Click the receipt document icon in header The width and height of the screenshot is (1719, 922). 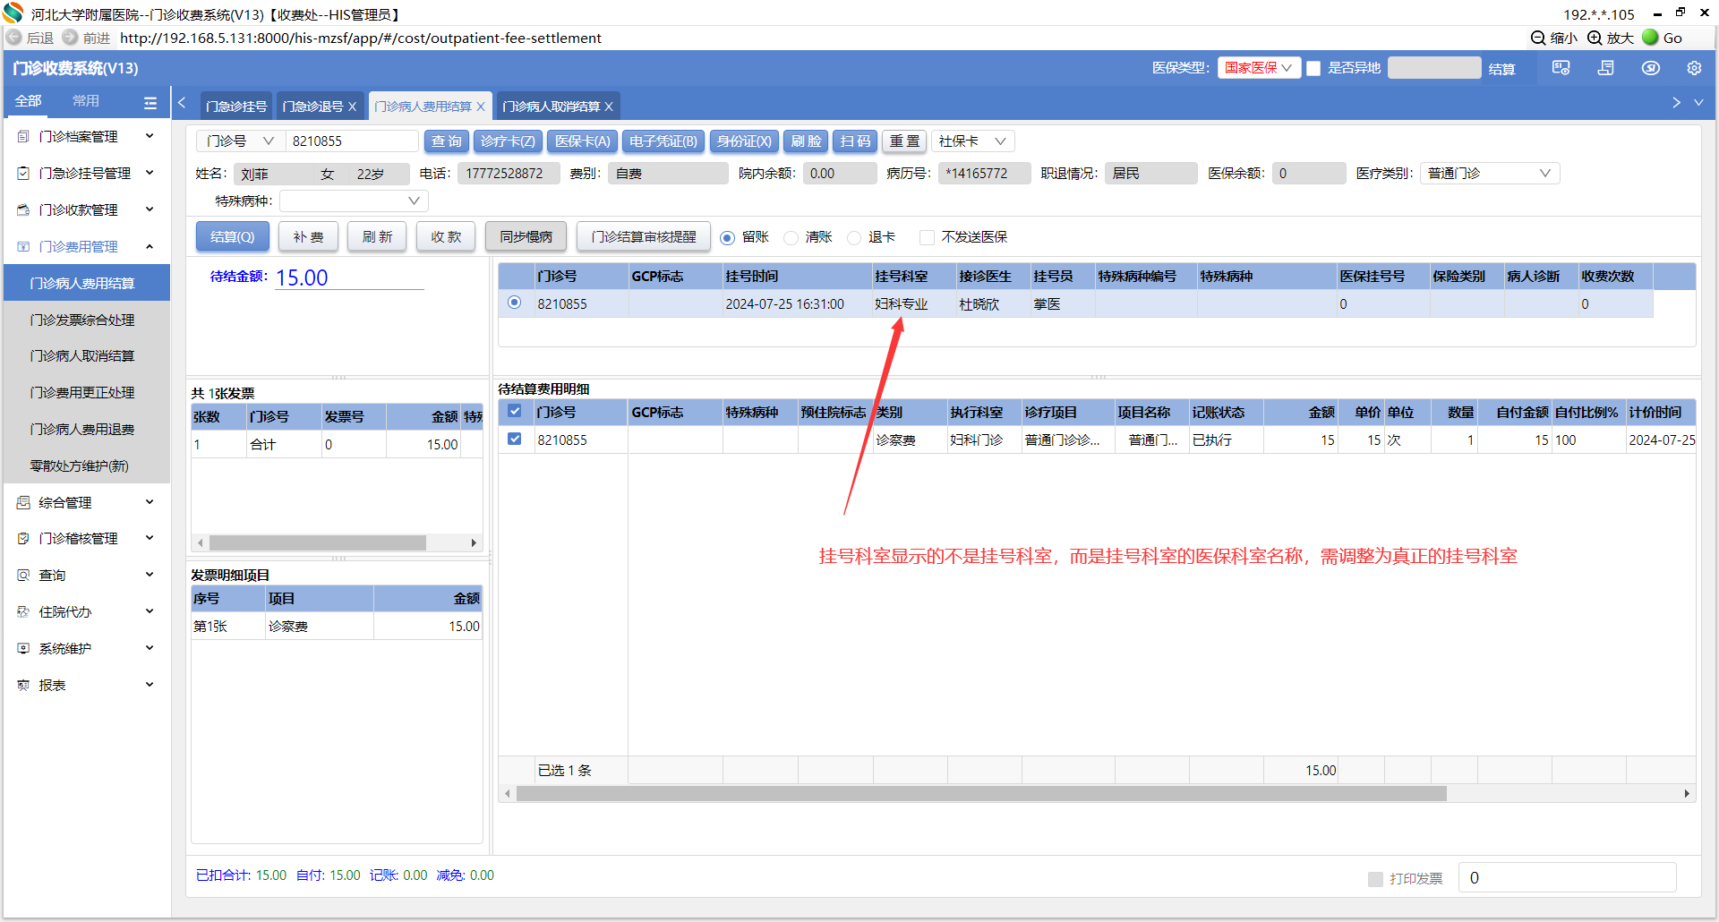(x=1606, y=68)
